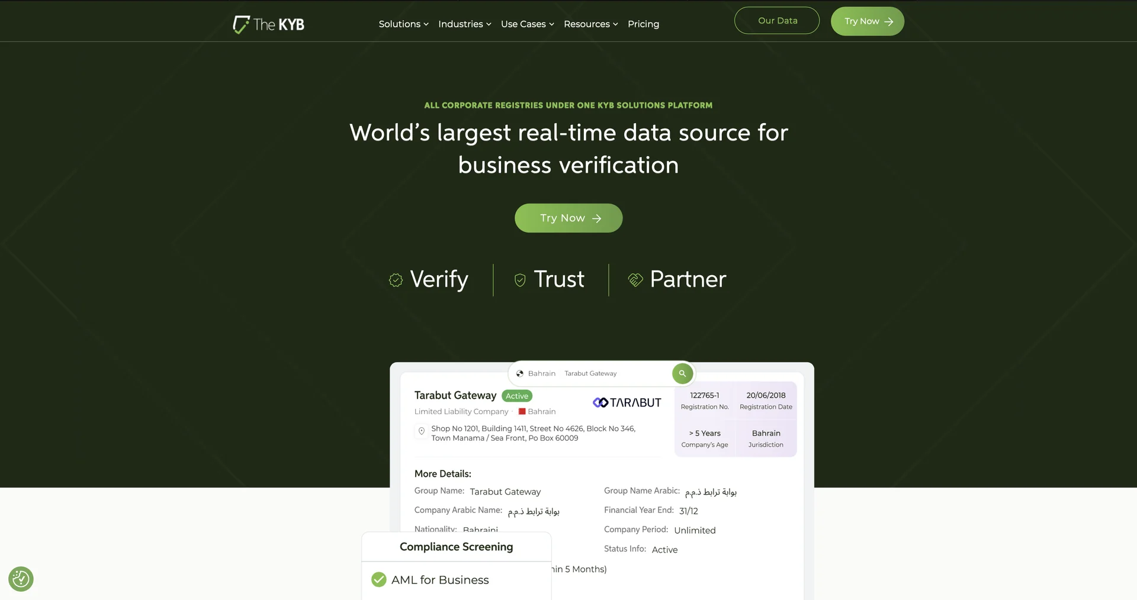Click The KYB logo in header

point(268,24)
